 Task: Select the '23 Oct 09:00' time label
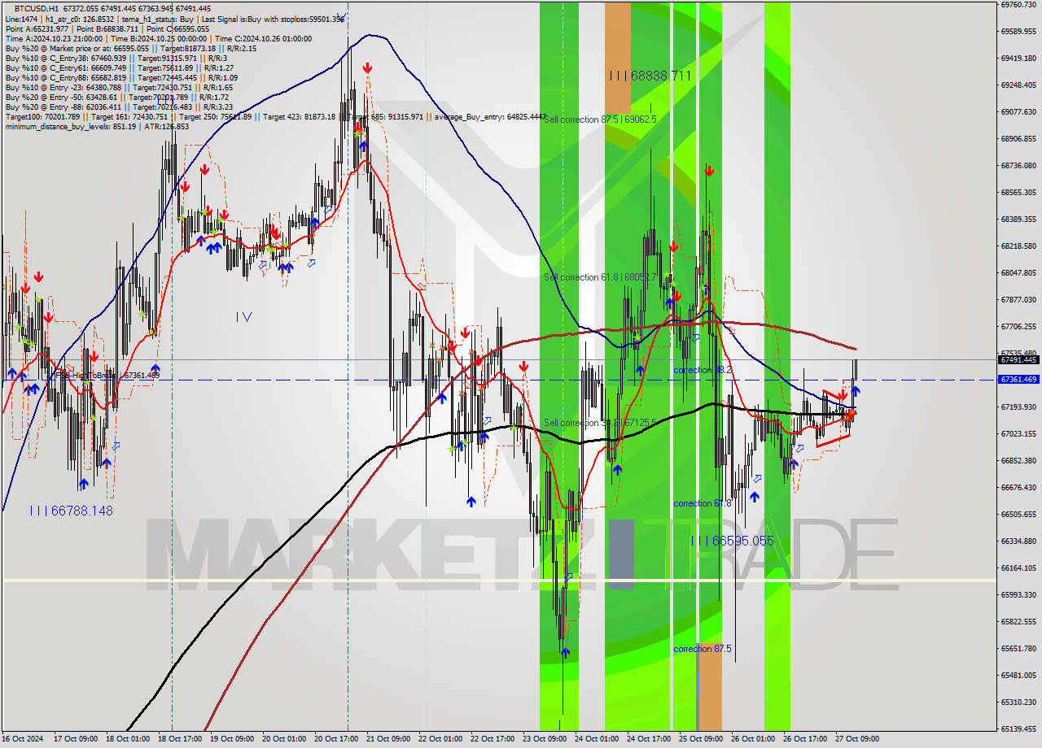(x=544, y=739)
